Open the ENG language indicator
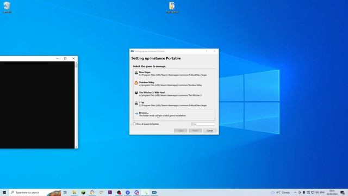Image resolution: width=348 pixels, height=196 pixels. click(322, 192)
